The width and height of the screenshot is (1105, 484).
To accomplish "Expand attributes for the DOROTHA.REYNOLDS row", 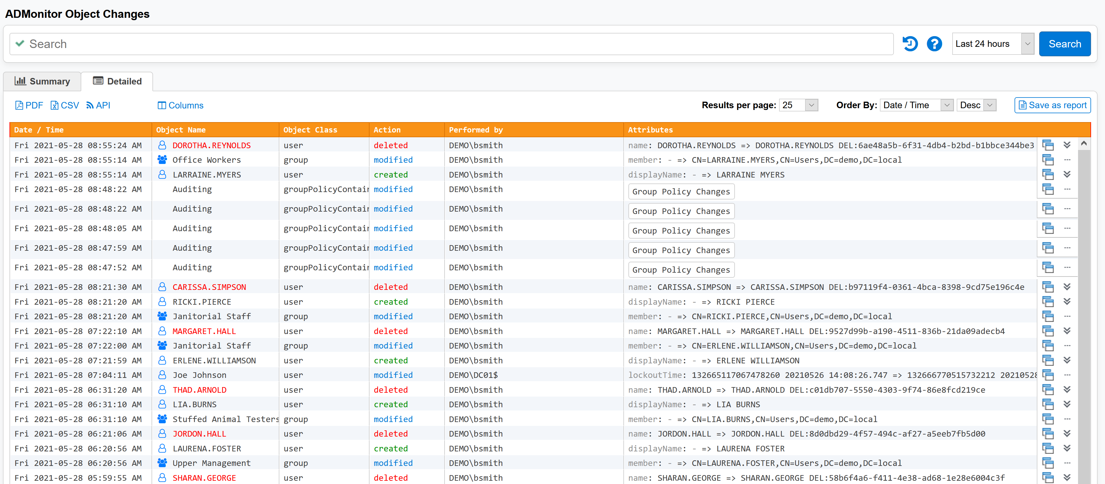I will (1067, 145).
